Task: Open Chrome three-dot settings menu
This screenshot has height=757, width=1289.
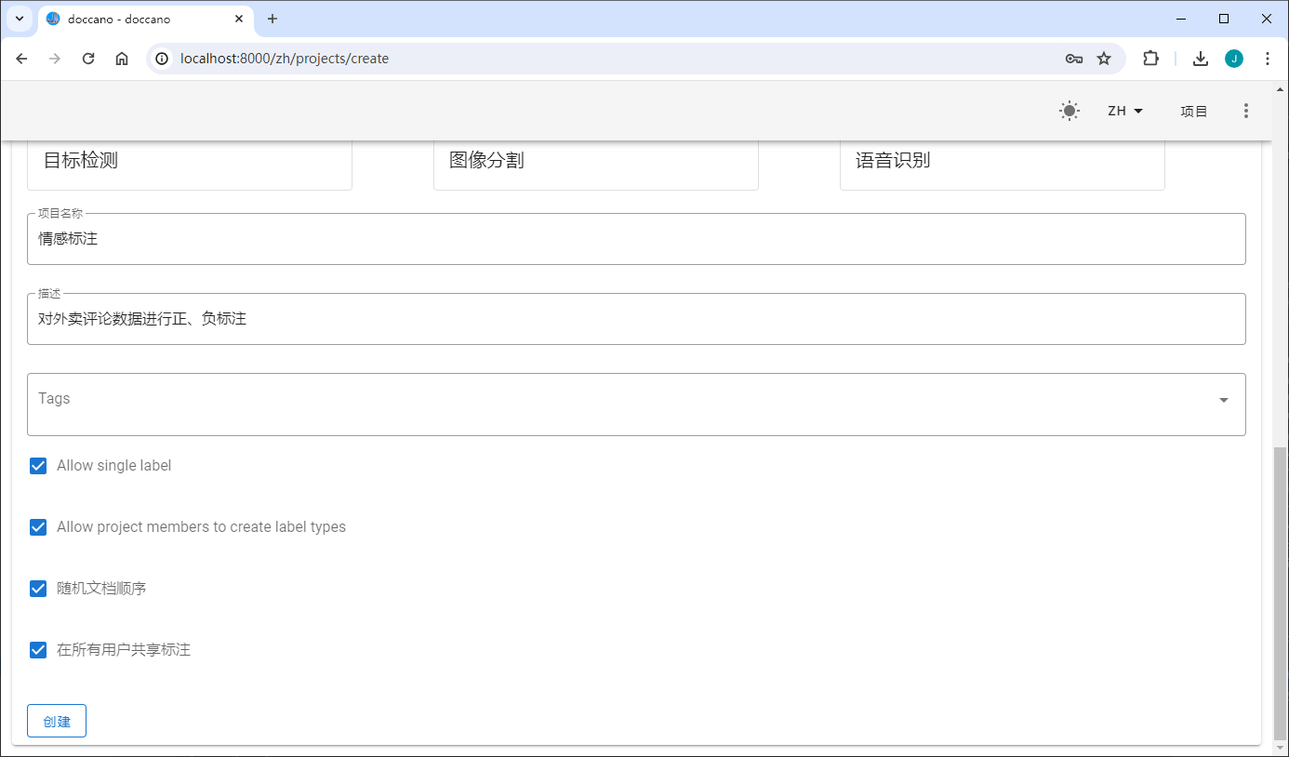Action: [1268, 59]
